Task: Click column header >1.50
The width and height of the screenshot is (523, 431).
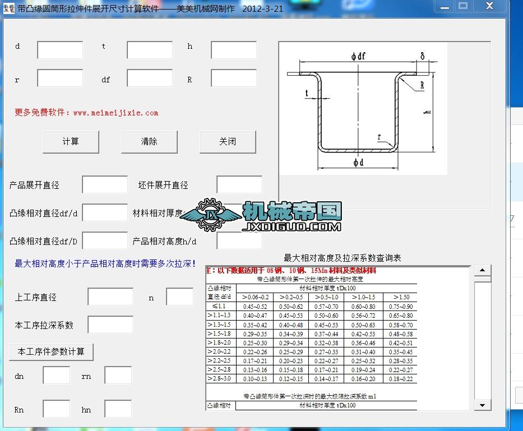Action: [x=401, y=297]
